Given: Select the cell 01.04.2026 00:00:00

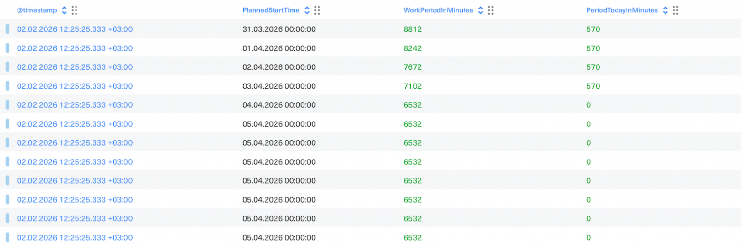Looking at the screenshot, I should [x=279, y=48].
